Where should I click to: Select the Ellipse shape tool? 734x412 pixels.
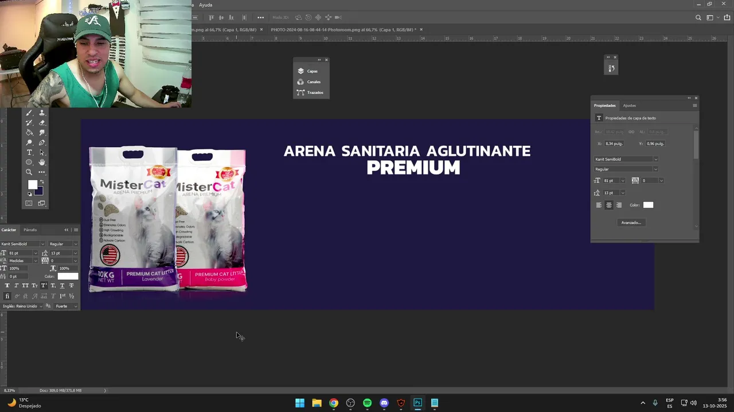pyautogui.click(x=29, y=162)
